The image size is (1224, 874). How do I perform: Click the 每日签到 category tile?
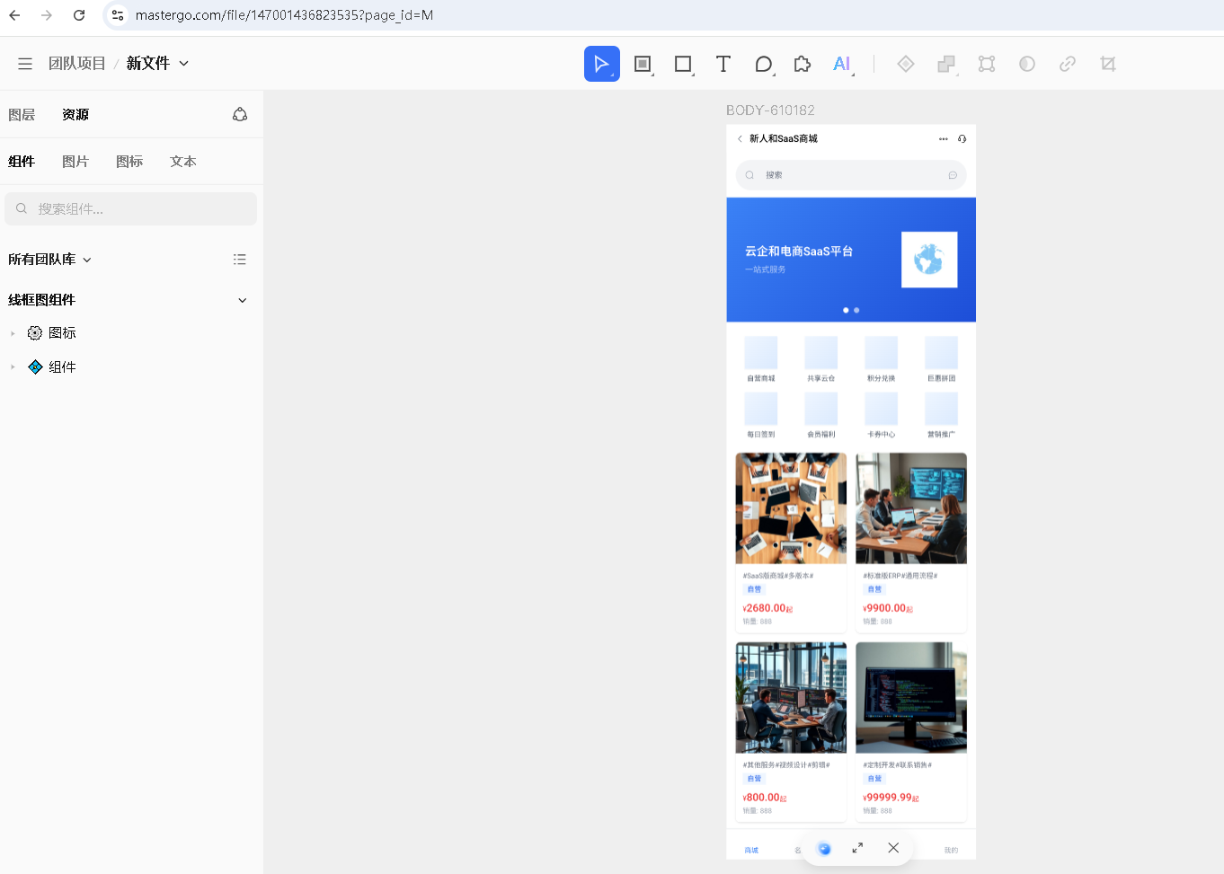(761, 415)
